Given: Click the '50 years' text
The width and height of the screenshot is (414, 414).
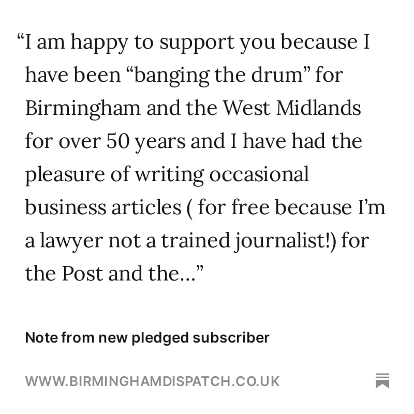Looking at the screenshot, I should point(146,141).
